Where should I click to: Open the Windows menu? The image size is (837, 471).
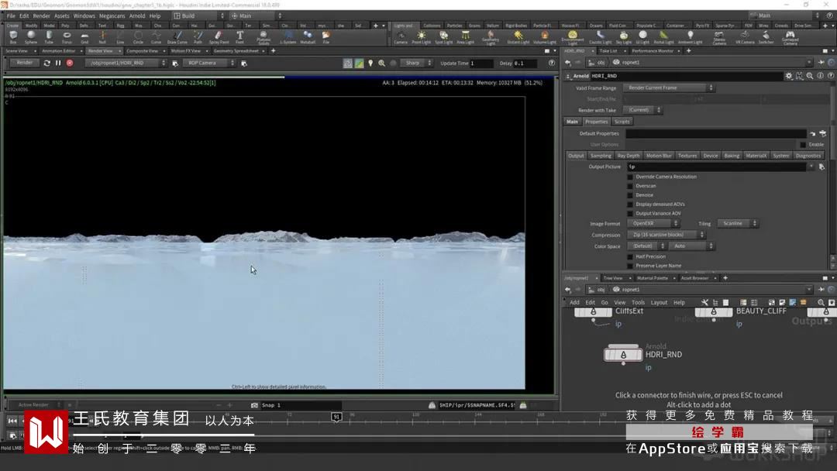pos(84,16)
